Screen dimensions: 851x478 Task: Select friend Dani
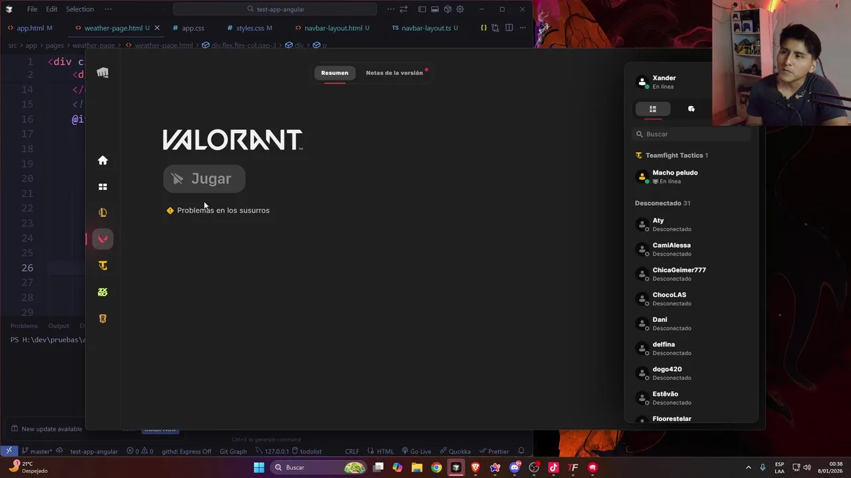691,324
